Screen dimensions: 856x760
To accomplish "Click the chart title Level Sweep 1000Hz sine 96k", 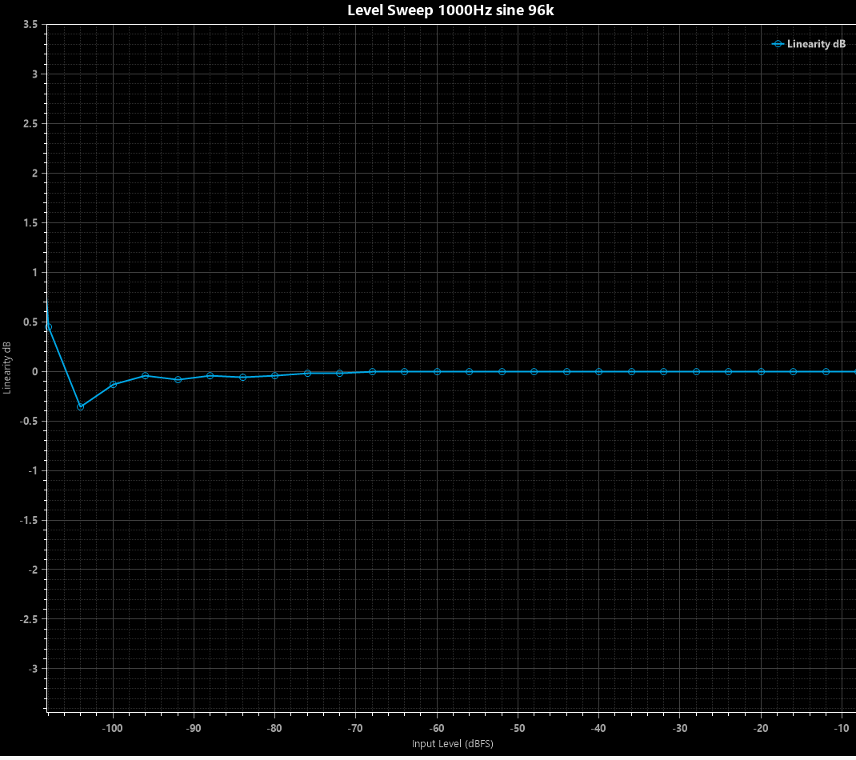I will click(x=450, y=10).
